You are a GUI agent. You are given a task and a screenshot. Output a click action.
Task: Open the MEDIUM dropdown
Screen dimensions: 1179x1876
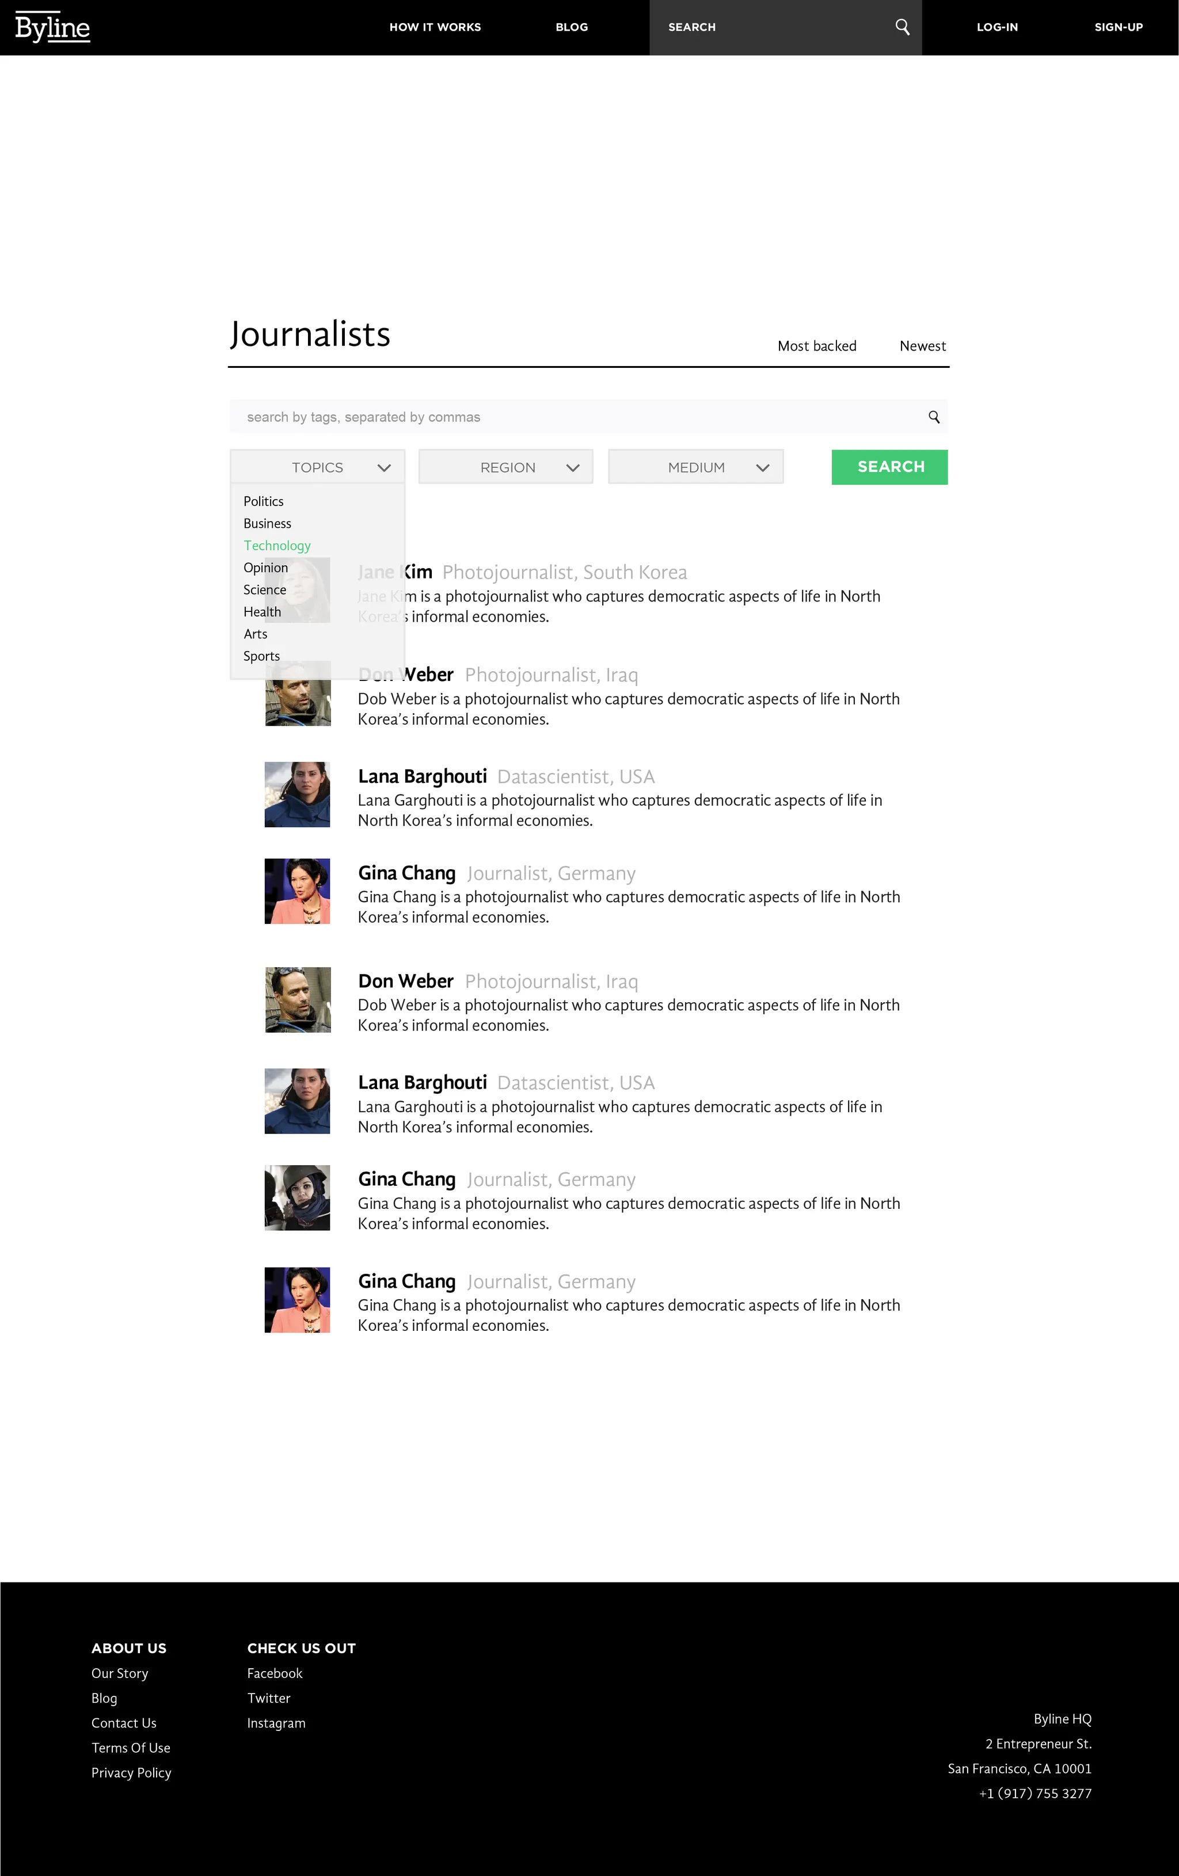696,467
